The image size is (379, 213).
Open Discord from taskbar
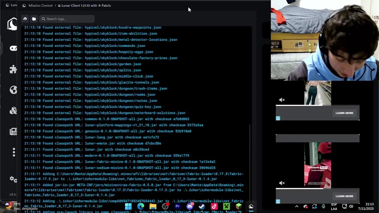190,206
